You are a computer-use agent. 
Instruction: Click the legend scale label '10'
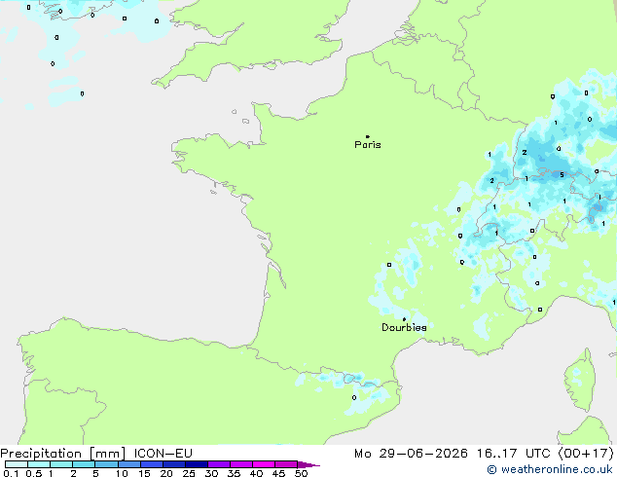pyautogui.click(x=122, y=473)
